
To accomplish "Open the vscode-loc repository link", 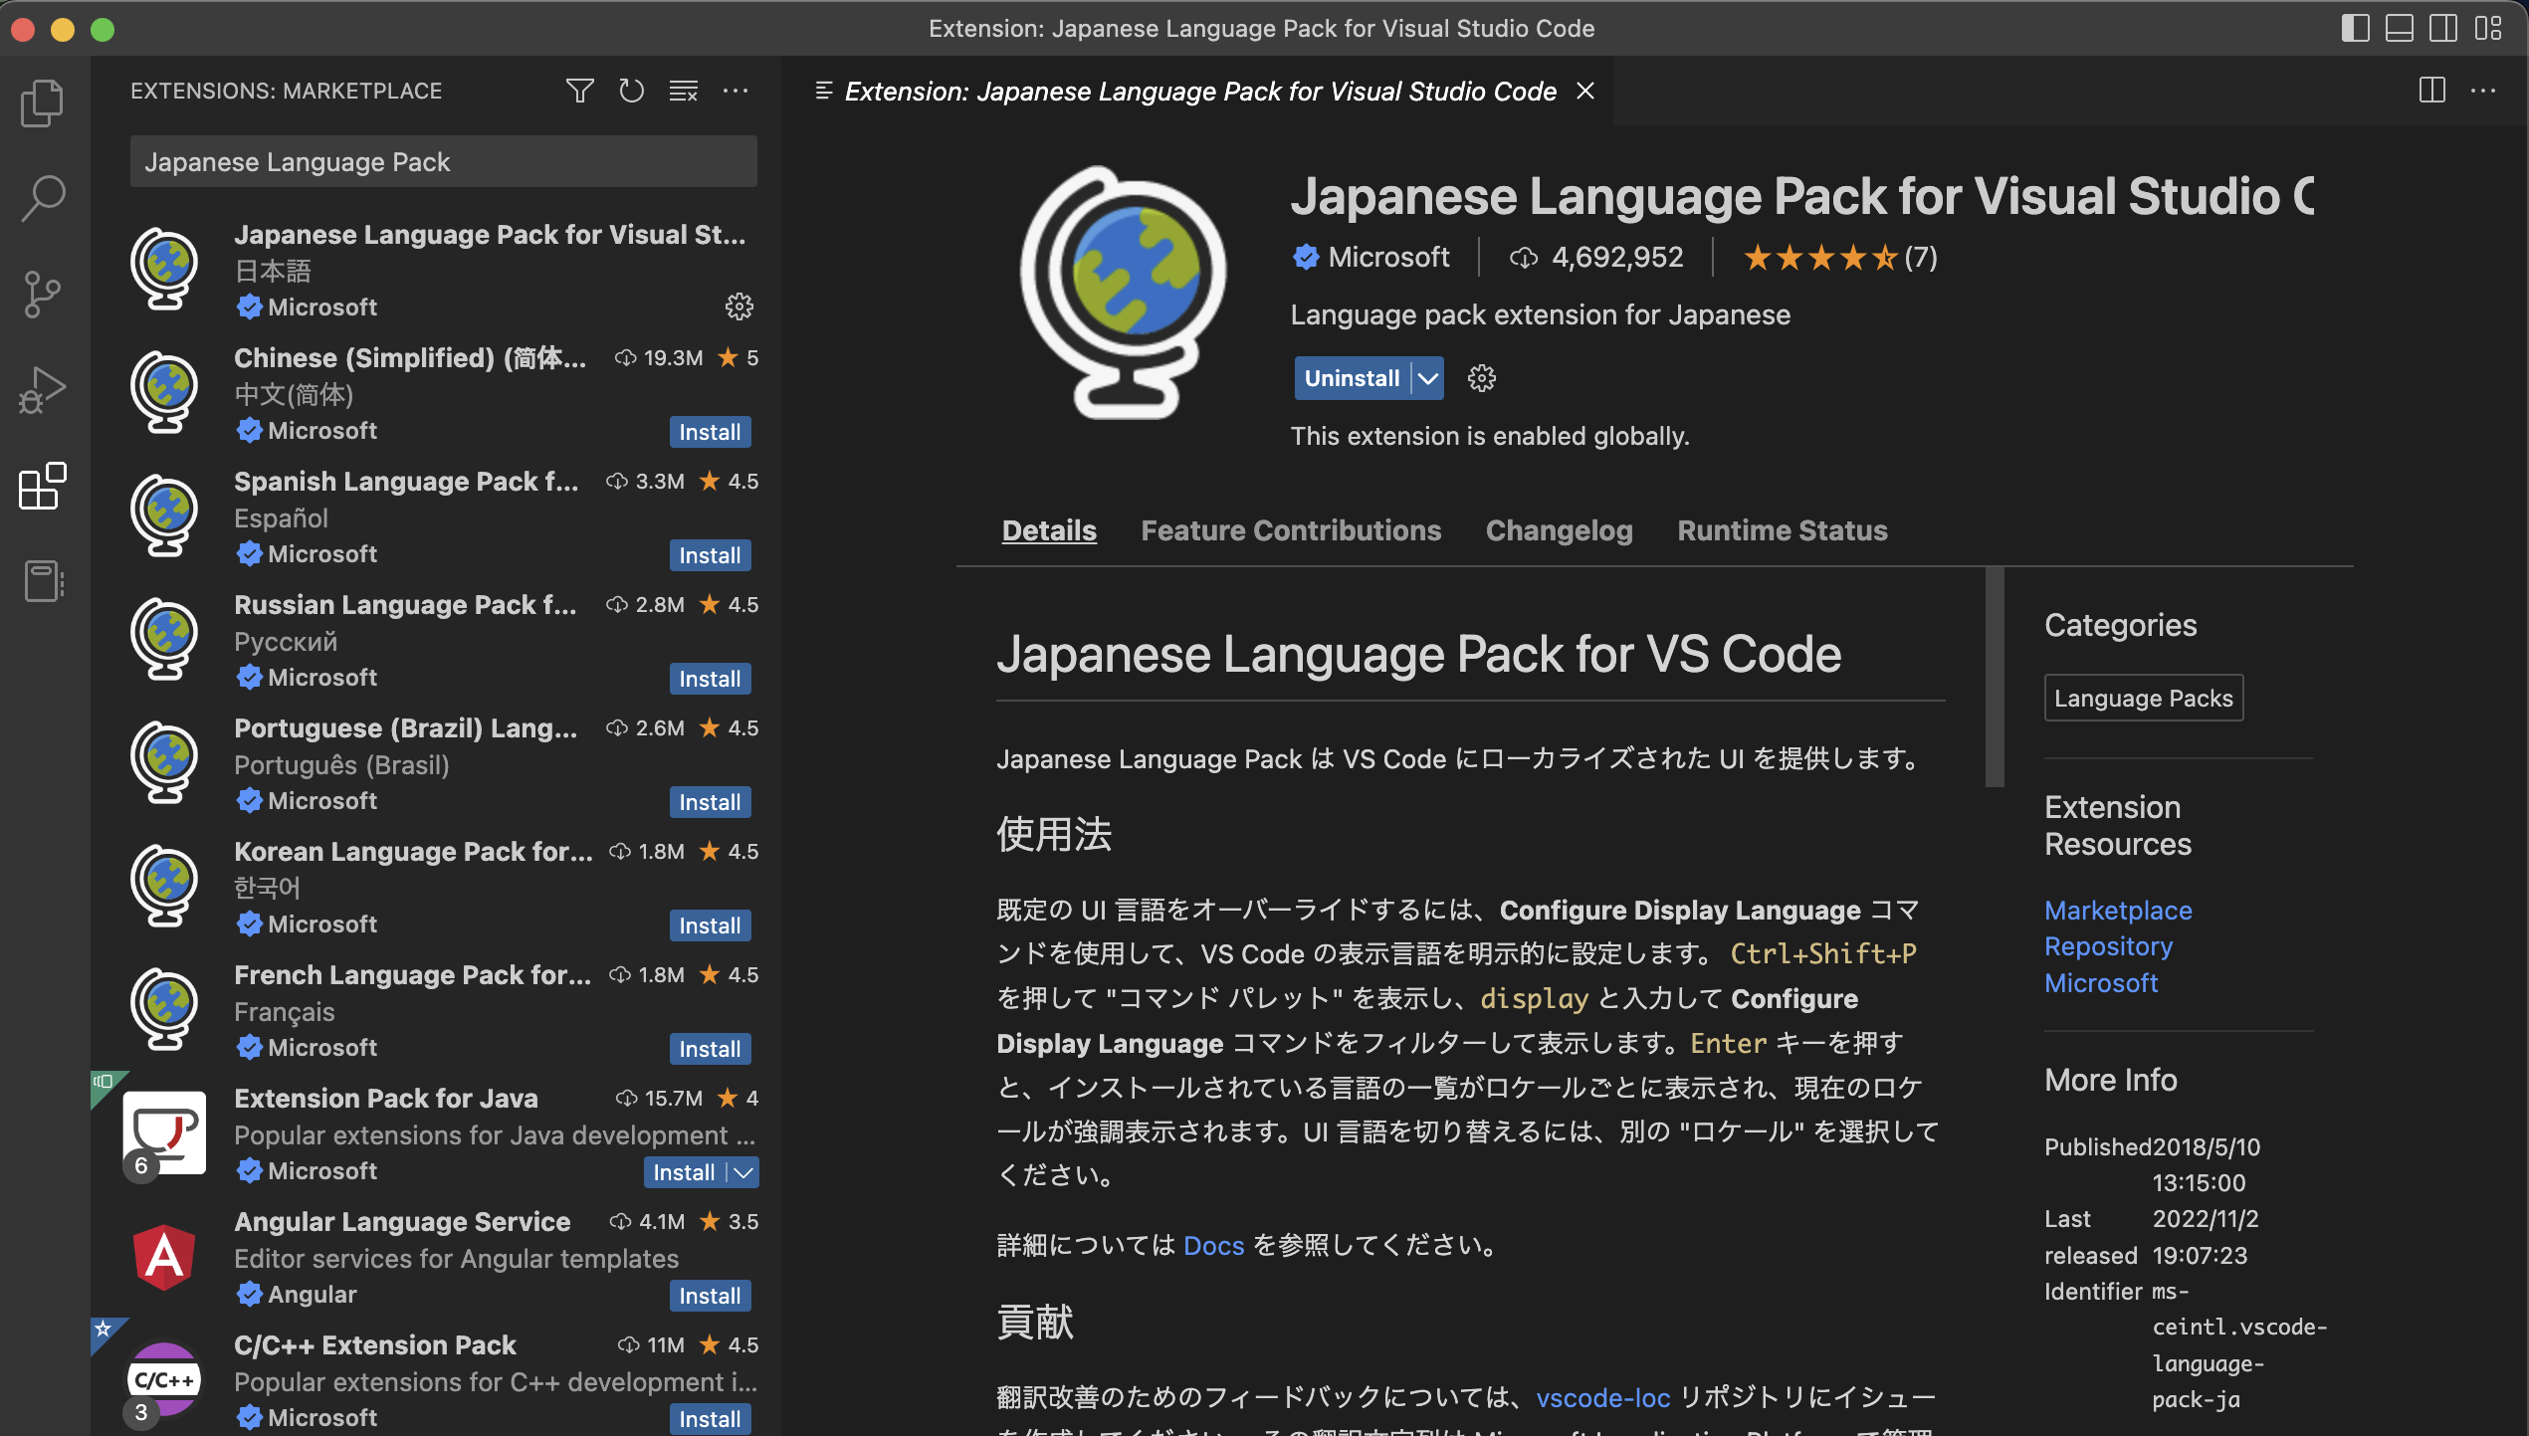I will 1602,1398.
